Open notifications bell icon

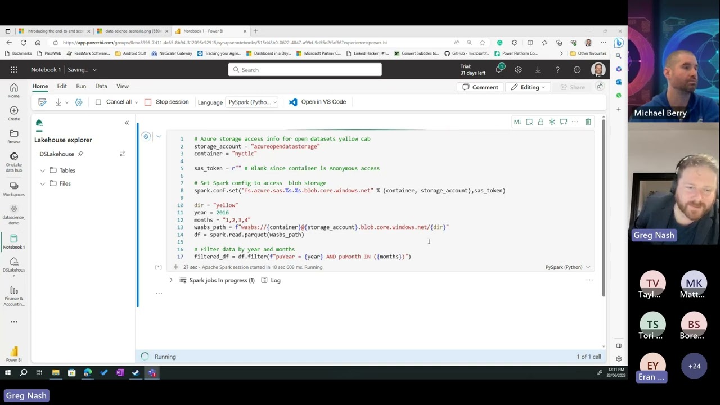point(499,70)
